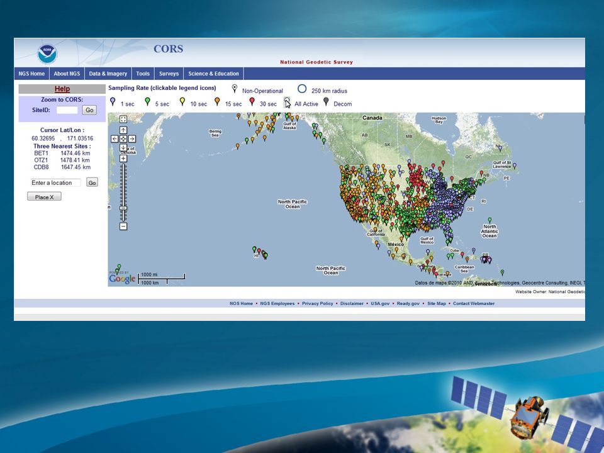This screenshot has height=453, width=604.
Task: Pan the map right with arrow
Action: 131,138
